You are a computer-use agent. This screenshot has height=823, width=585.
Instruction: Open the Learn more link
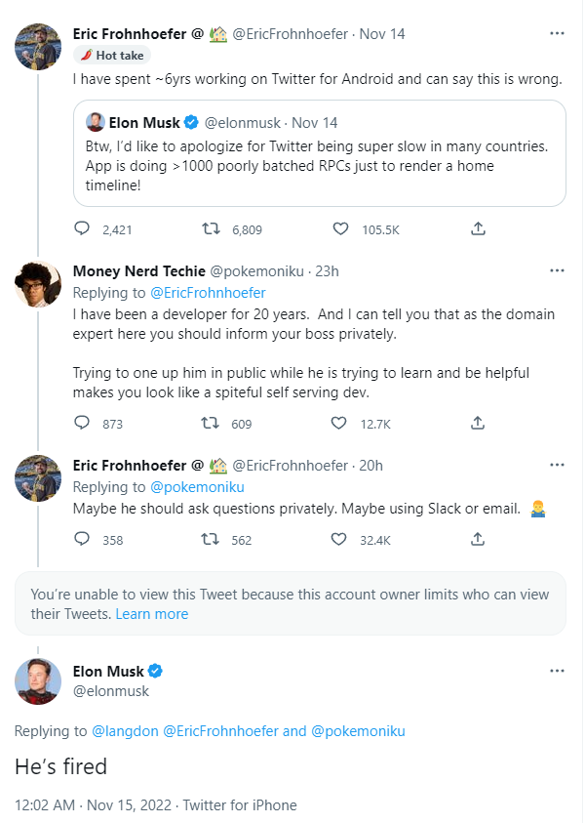(x=152, y=614)
